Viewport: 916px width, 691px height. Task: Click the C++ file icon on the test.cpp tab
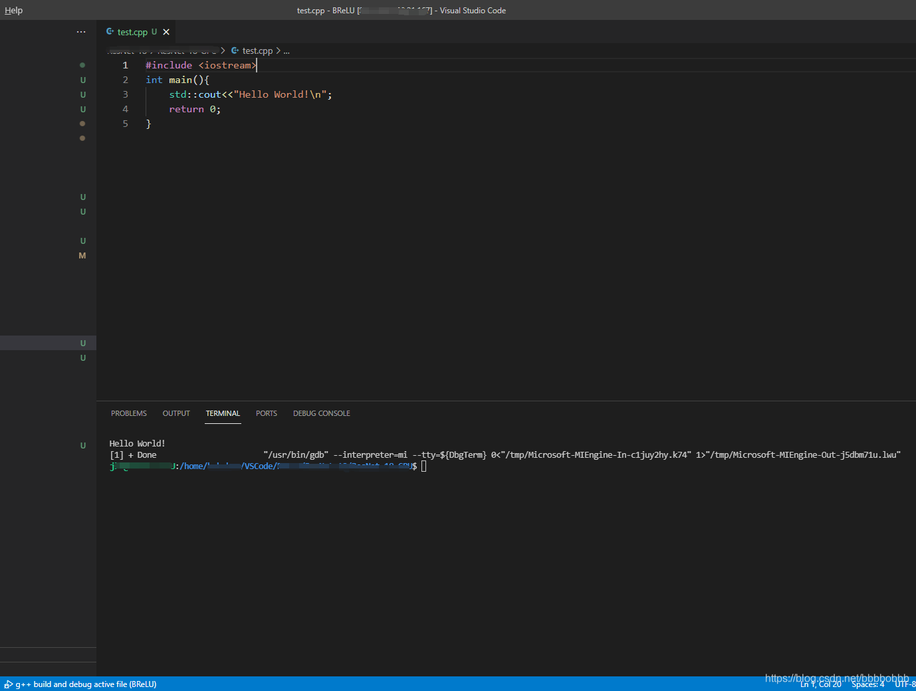[x=110, y=31]
